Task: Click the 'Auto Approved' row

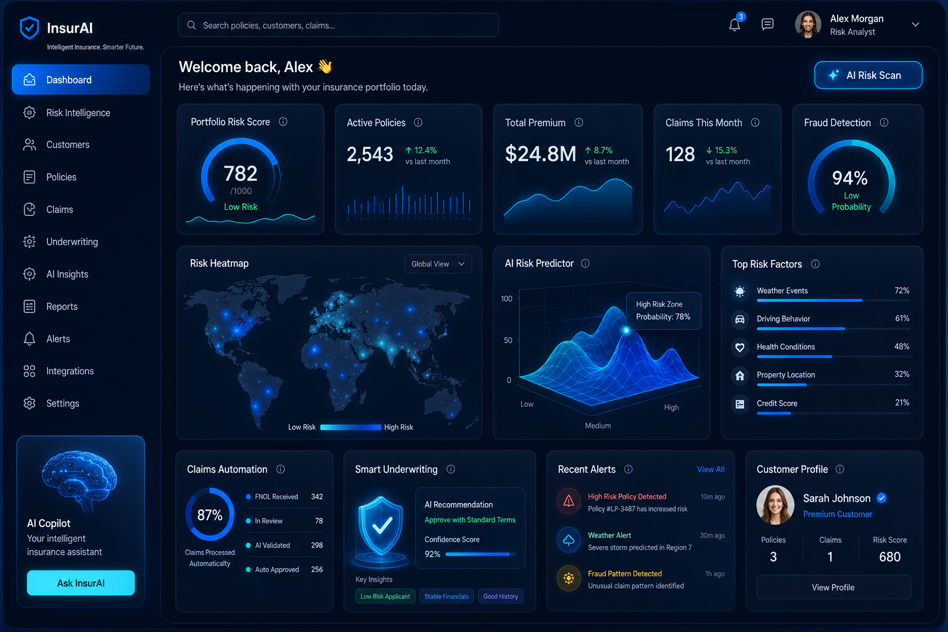Action: click(285, 570)
